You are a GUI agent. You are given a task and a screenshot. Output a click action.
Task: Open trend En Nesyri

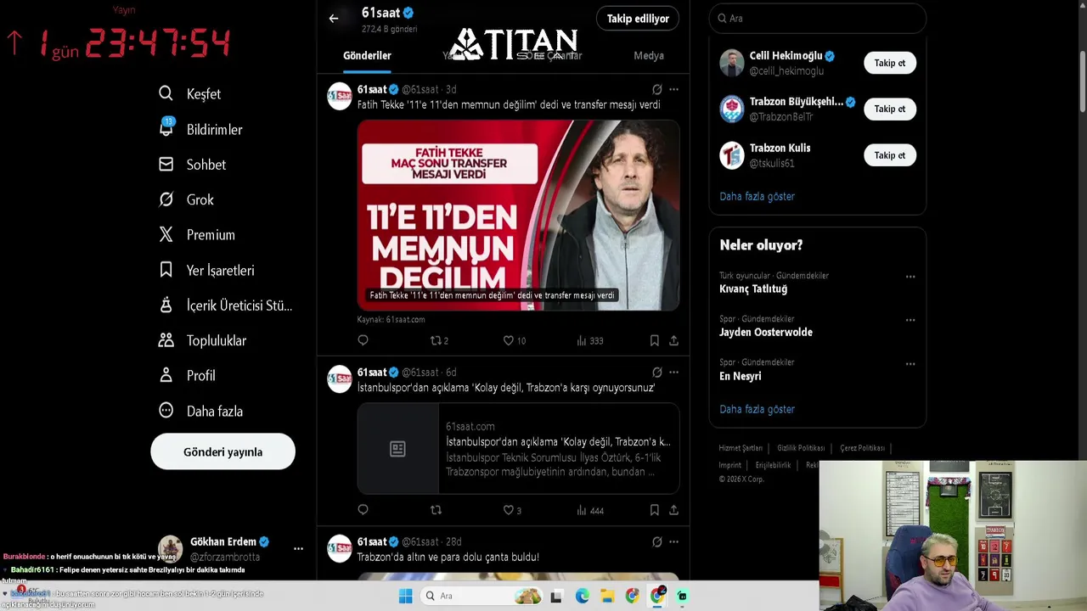pos(741,377)
